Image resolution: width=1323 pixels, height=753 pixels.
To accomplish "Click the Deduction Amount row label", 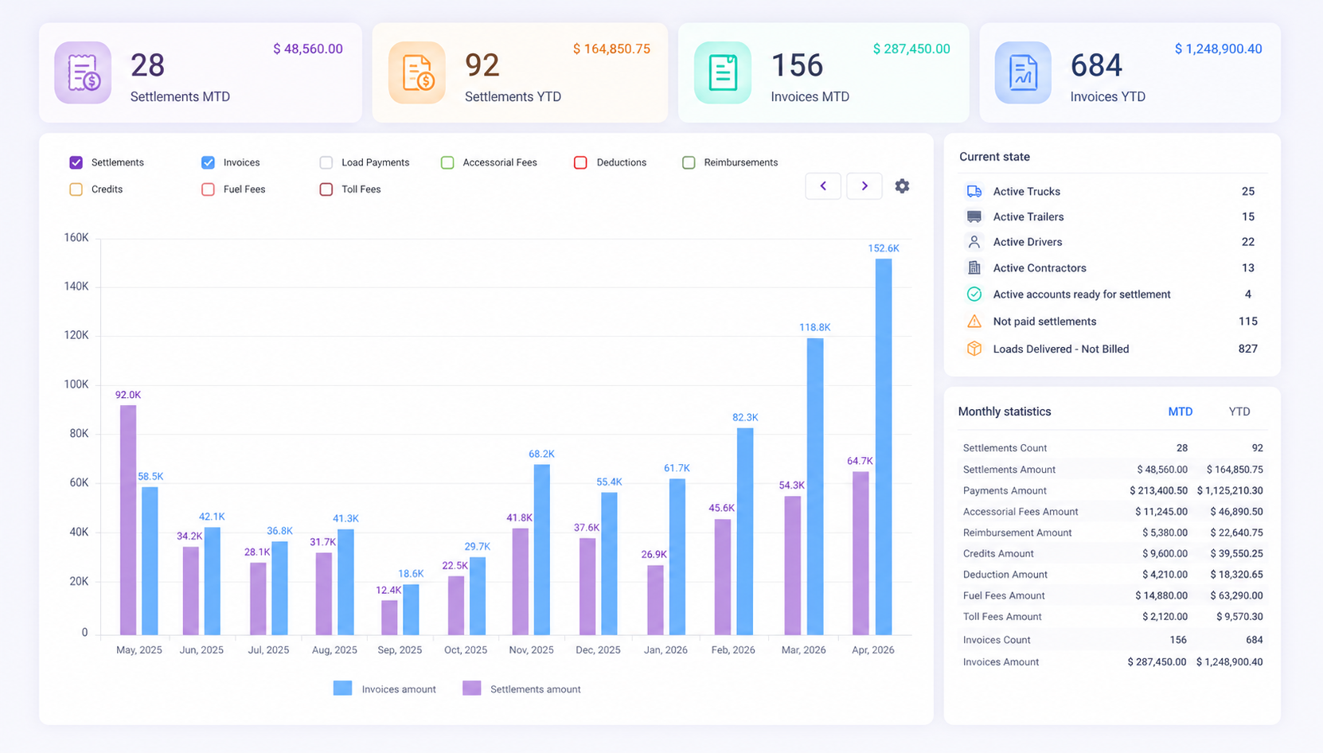I will [1005, 575].
